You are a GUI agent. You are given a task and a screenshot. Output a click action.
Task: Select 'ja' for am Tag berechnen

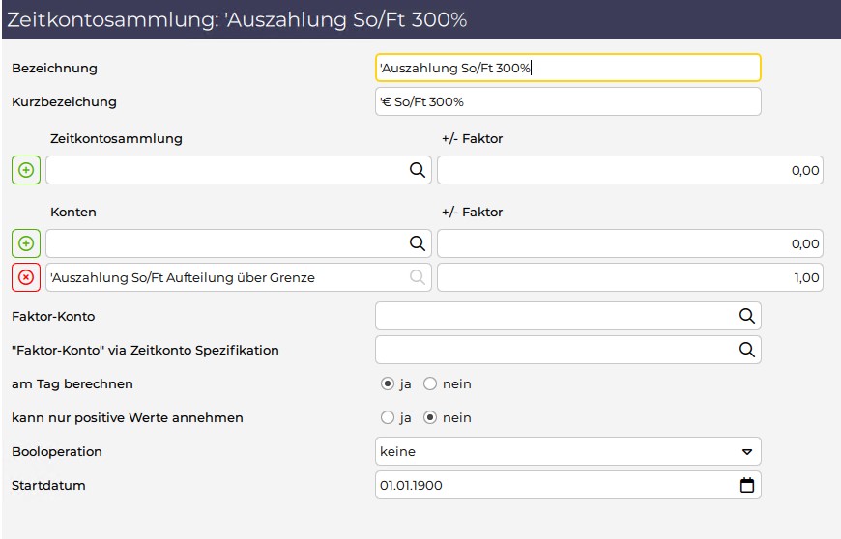tap(388, 383)
